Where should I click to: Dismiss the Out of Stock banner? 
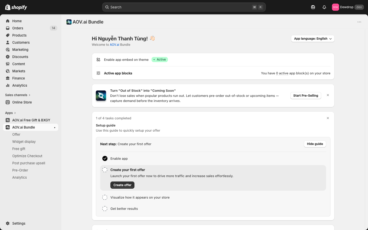(328, 95)
